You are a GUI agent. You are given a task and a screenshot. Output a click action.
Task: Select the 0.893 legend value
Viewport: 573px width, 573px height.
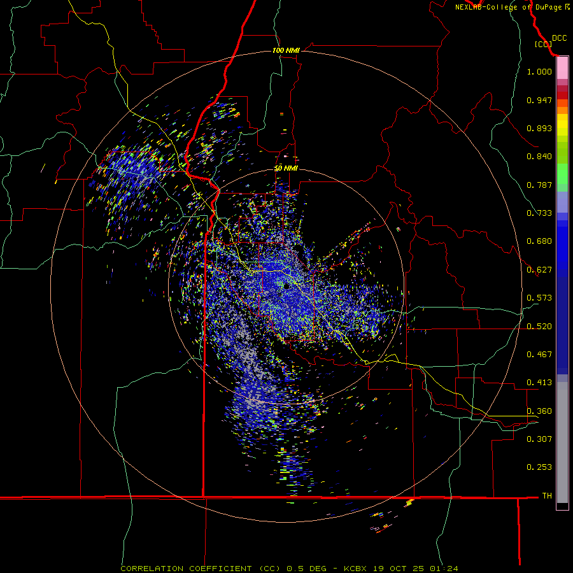(539, 128)
